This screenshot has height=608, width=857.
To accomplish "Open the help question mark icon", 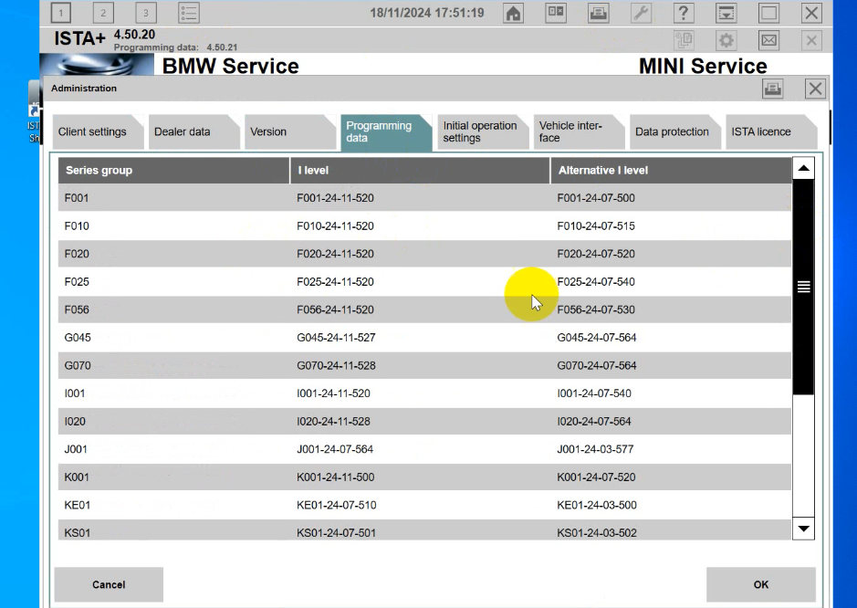I will (684, 13).
